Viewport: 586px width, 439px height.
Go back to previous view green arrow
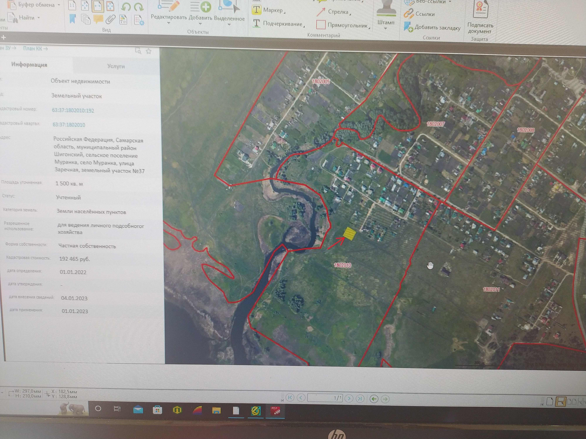coord(374,399)
